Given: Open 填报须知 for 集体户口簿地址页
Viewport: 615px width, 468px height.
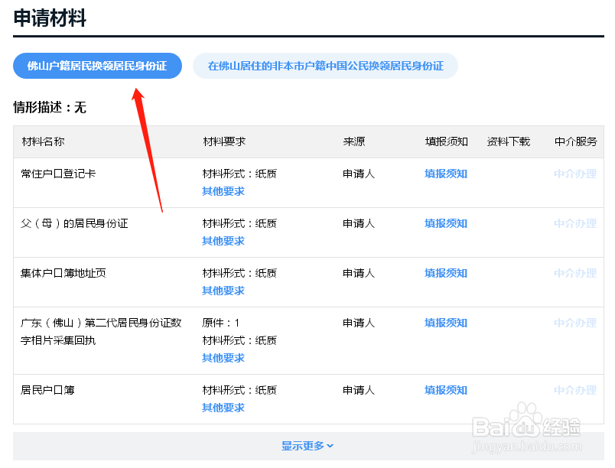Looking at the screenshot, I should click(446, 273).
